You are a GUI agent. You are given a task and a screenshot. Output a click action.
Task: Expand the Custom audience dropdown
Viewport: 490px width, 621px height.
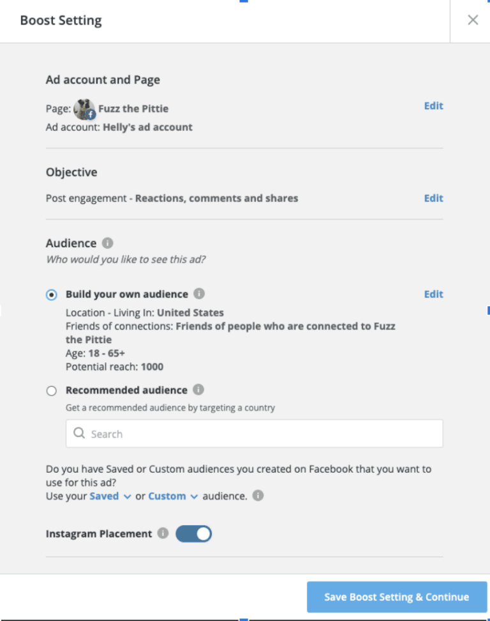pos(172,496)
